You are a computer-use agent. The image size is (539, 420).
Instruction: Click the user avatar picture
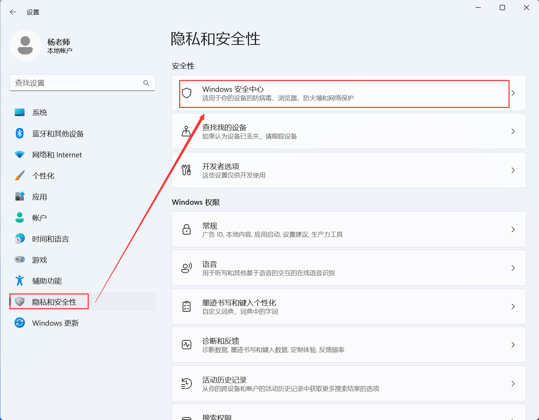pos(25,46)
